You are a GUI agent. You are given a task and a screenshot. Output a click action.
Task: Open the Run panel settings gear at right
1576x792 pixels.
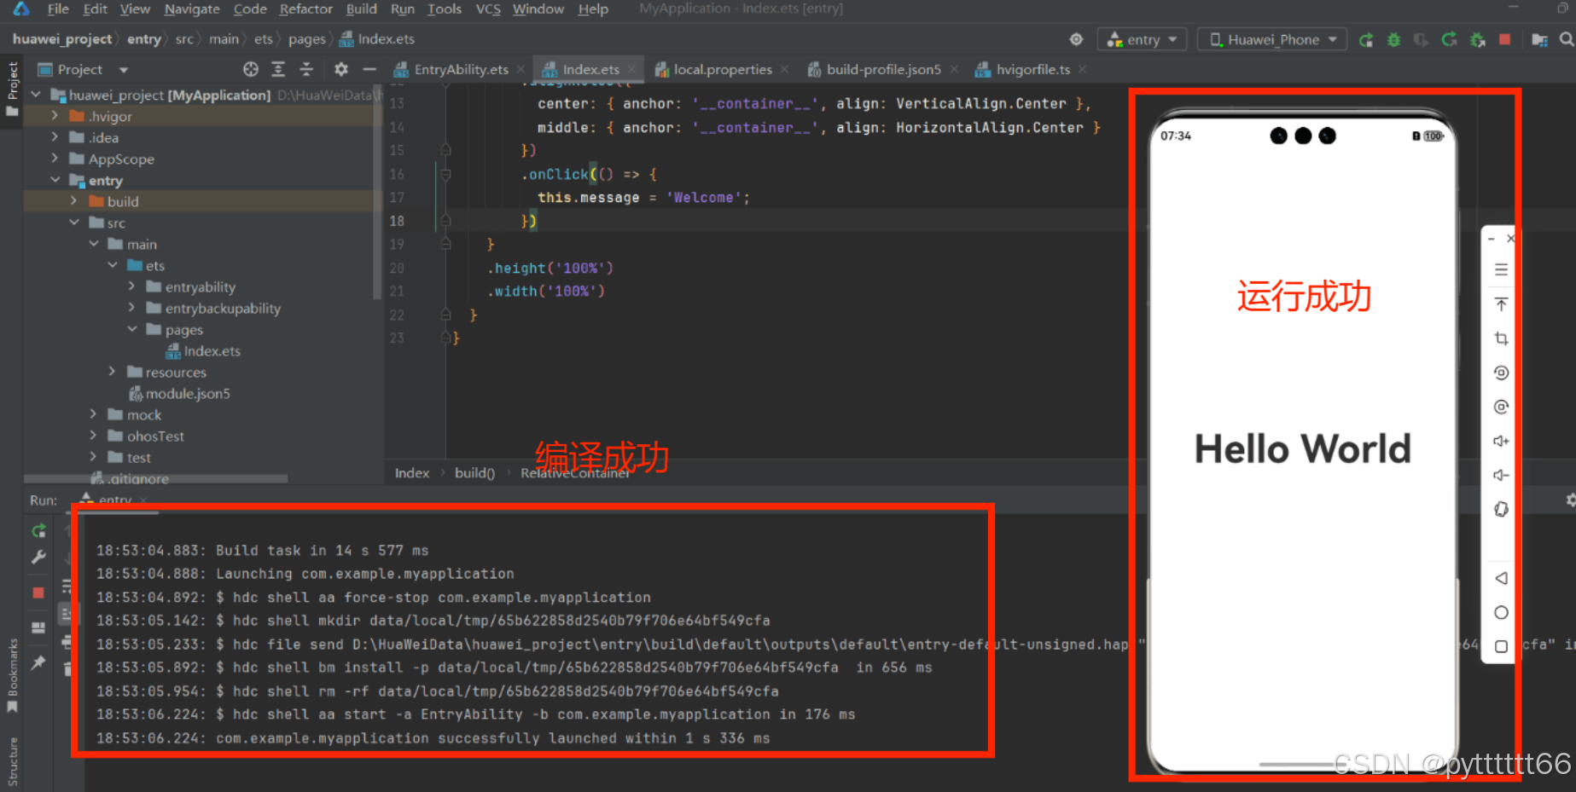coord(1570,500)
